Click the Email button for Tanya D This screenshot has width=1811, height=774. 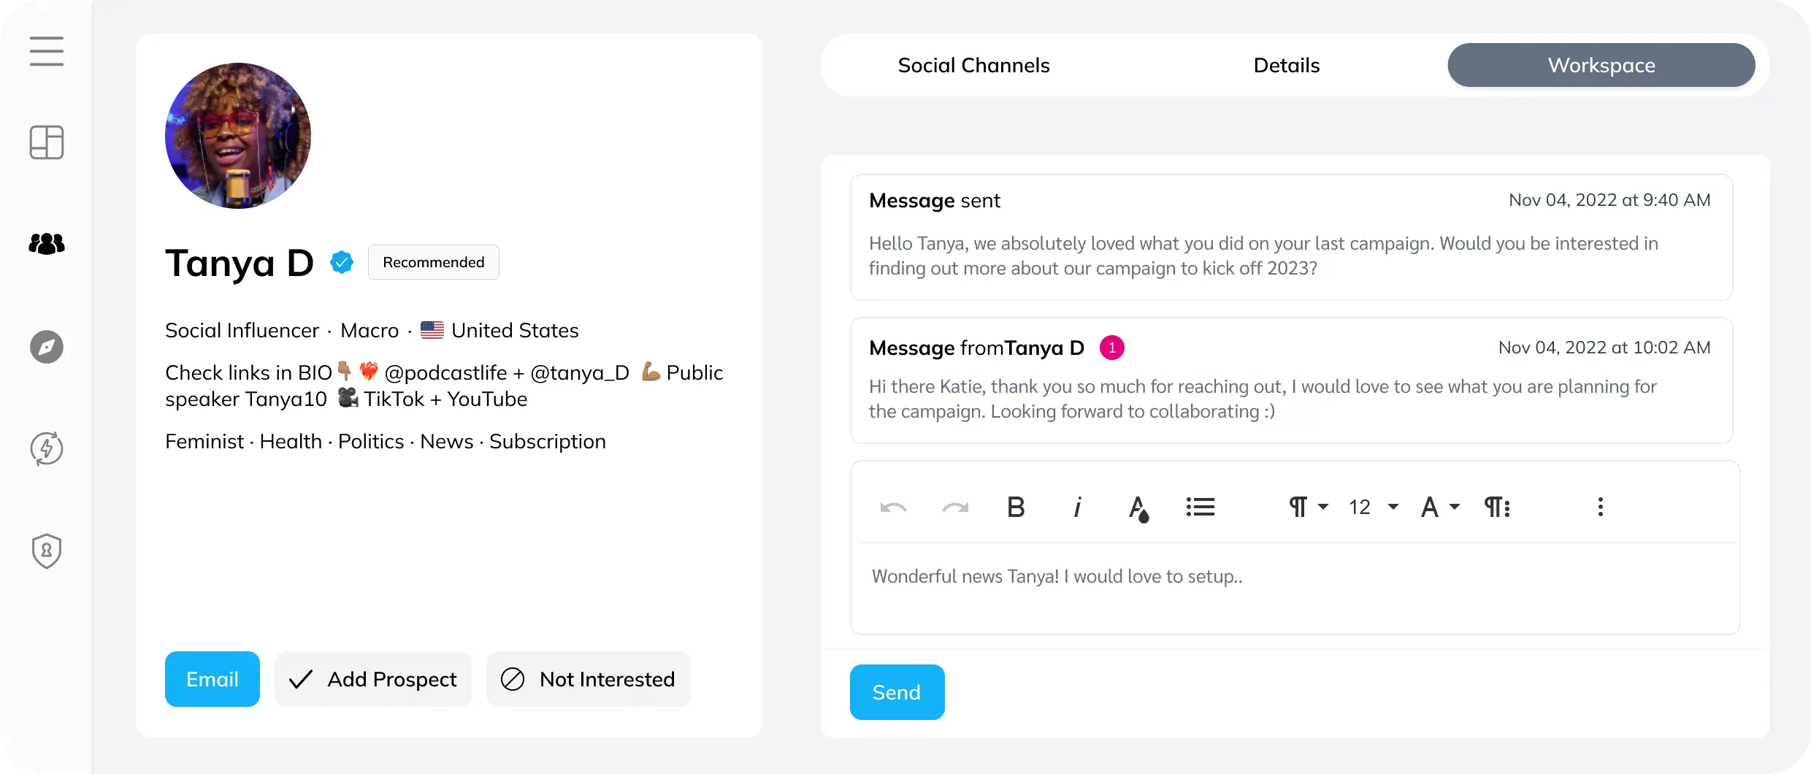[212, 679]
